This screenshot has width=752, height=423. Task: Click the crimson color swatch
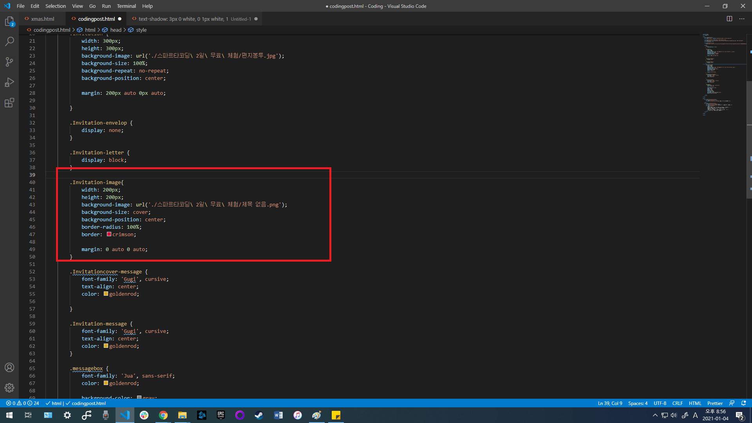pyautogui.click(x=109, y=234)
